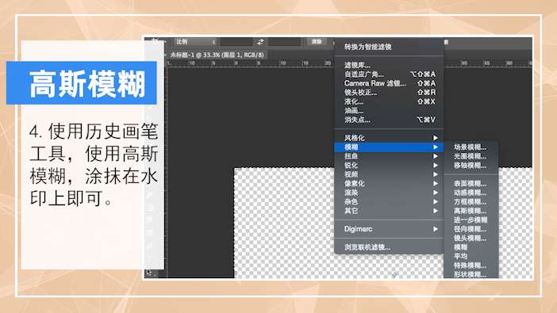Viewport: 557px width, 313px height.
Task: Expand the 像素化 submenu
Action: pyautogui.click(x=389, y=184)
